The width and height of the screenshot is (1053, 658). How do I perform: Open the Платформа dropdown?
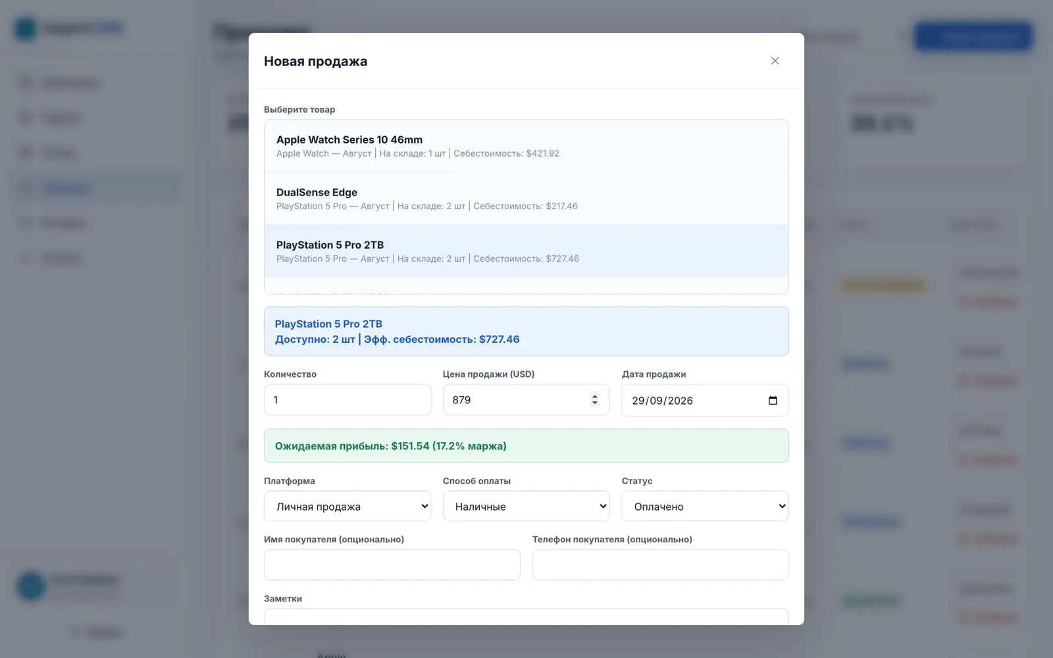coord(347,506)
